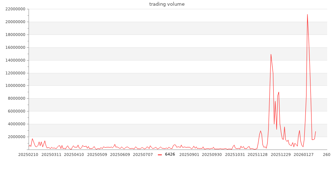
Task: Click the 12000000 y-axis value label
Action: (15, 73)
